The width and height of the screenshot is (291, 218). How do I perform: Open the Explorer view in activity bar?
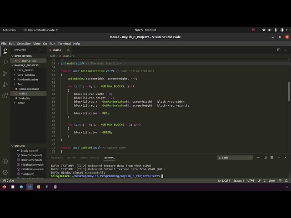click(x=5, y=51)
